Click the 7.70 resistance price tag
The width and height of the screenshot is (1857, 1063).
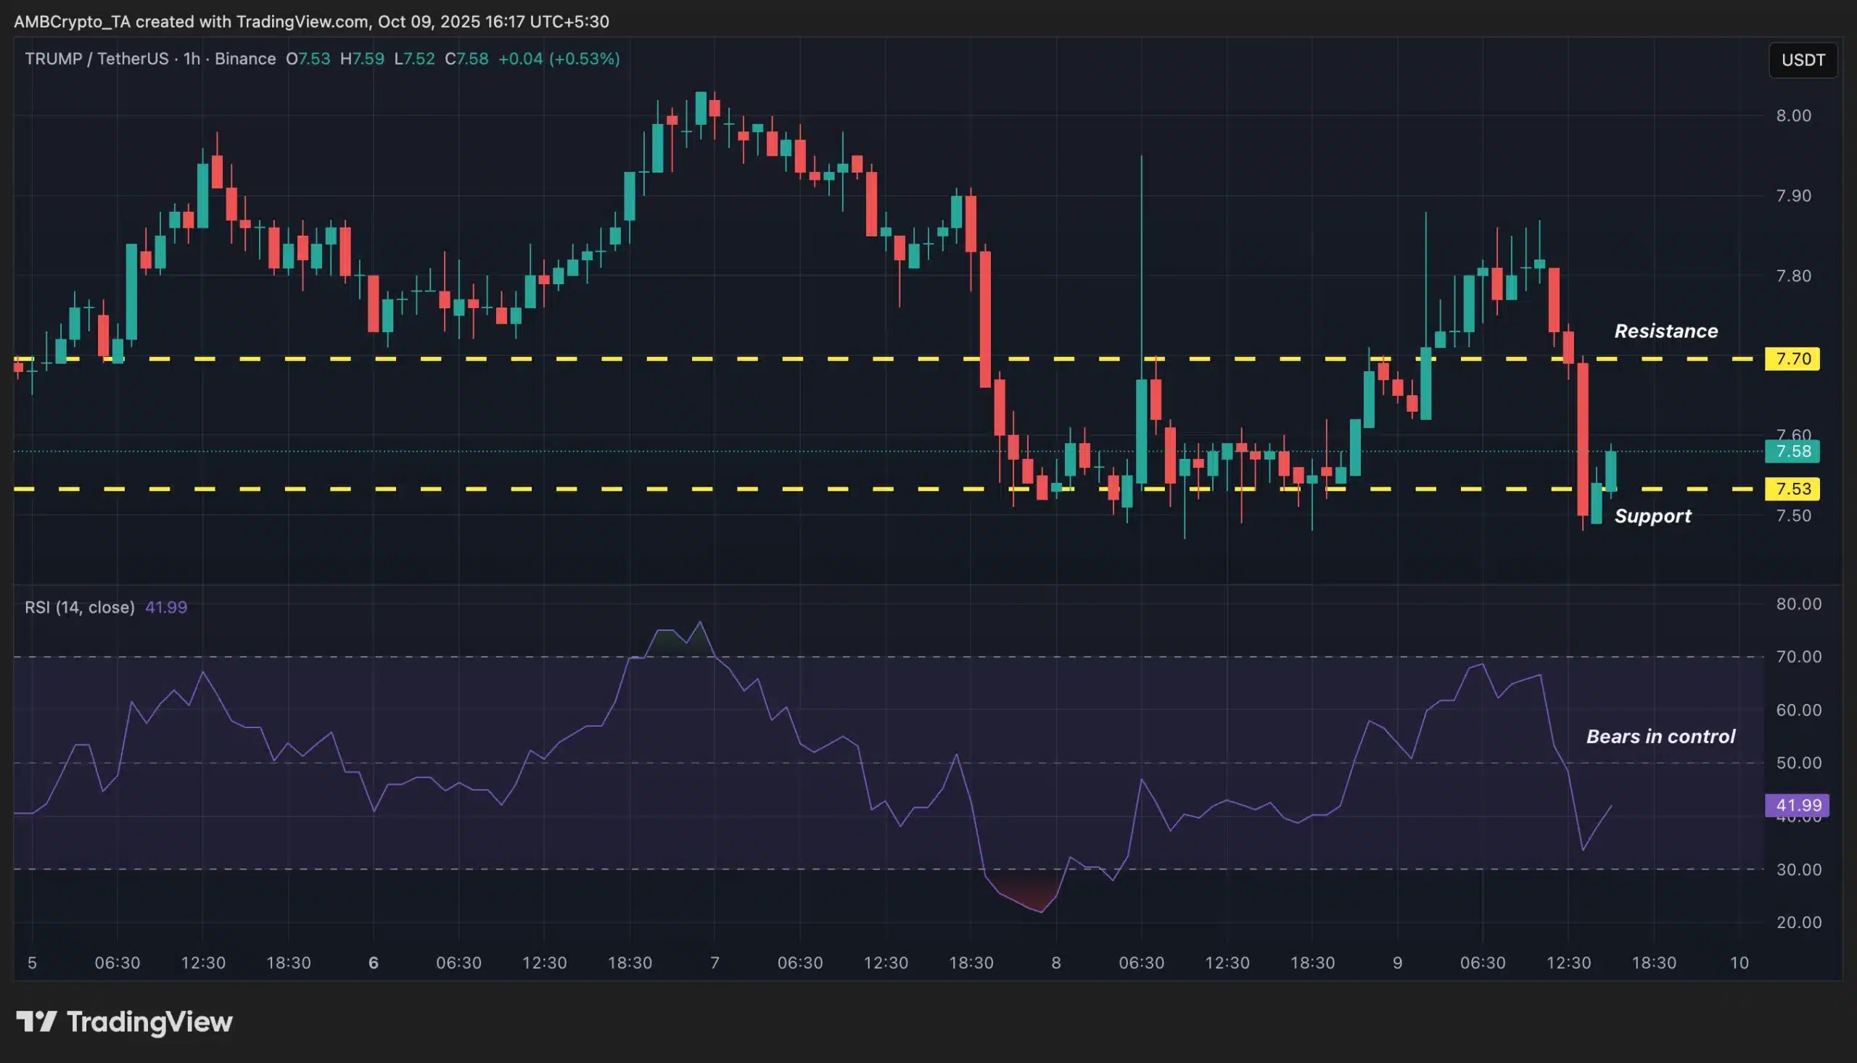(x=1792, y=358)
